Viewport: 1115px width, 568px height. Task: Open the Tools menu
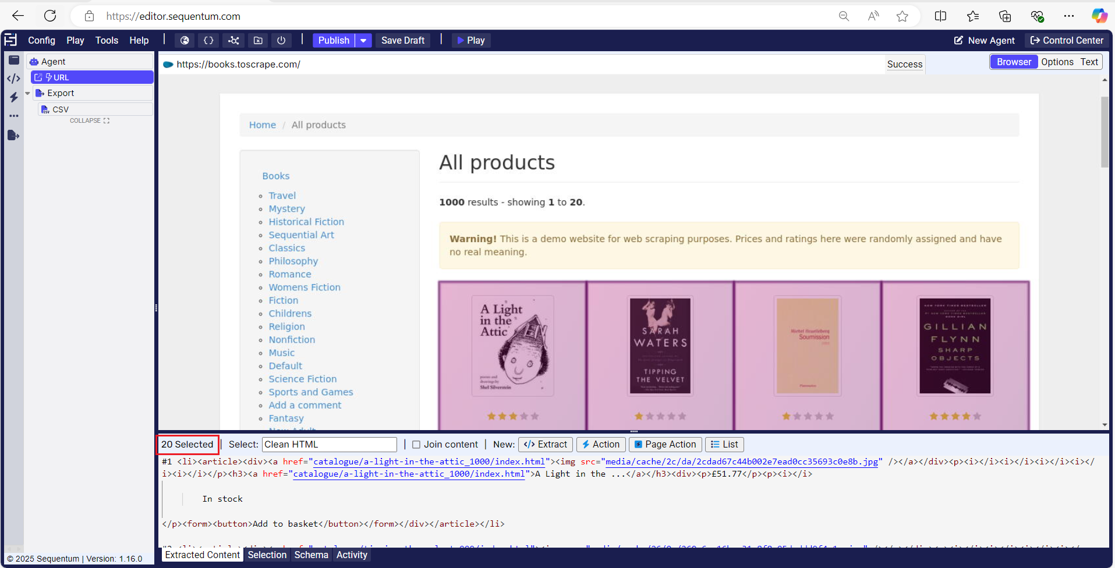(107, 40)
